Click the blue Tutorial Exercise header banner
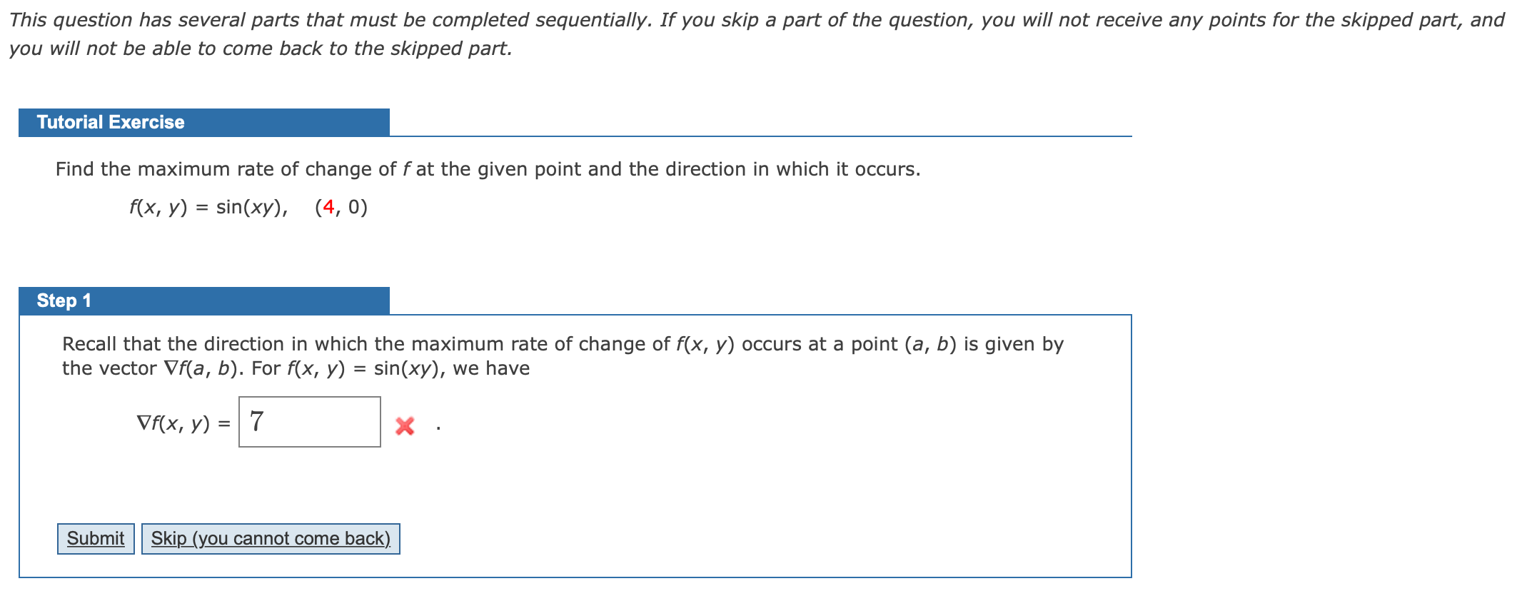Viewport: 1522px width, 611px height. [x=204, y=121]
